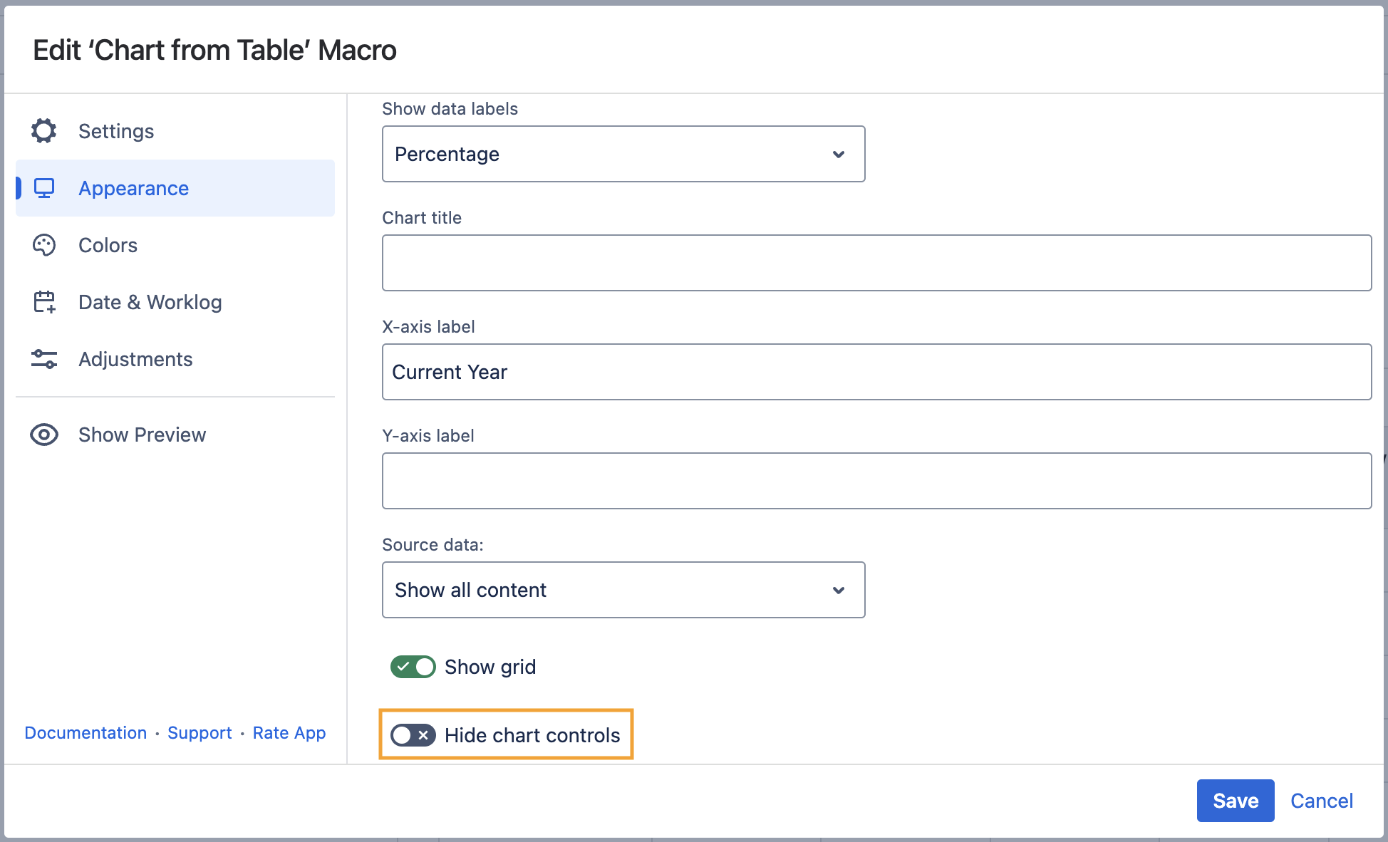Click the Adjustments sliders icon
This screenshot has width=1388, height=842.
44,359
